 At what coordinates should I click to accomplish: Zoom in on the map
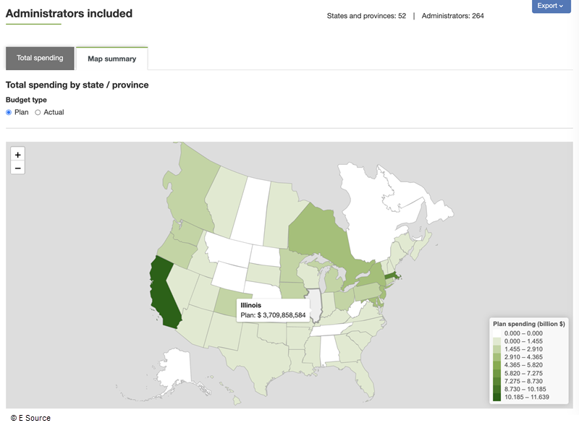click(x=17, y=154)
